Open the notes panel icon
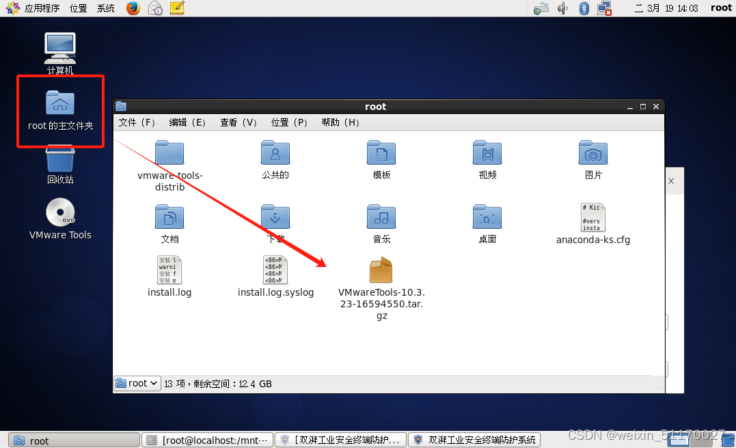Image resolution: width=736 pixels, height=448 pixels. pos(177,8)
